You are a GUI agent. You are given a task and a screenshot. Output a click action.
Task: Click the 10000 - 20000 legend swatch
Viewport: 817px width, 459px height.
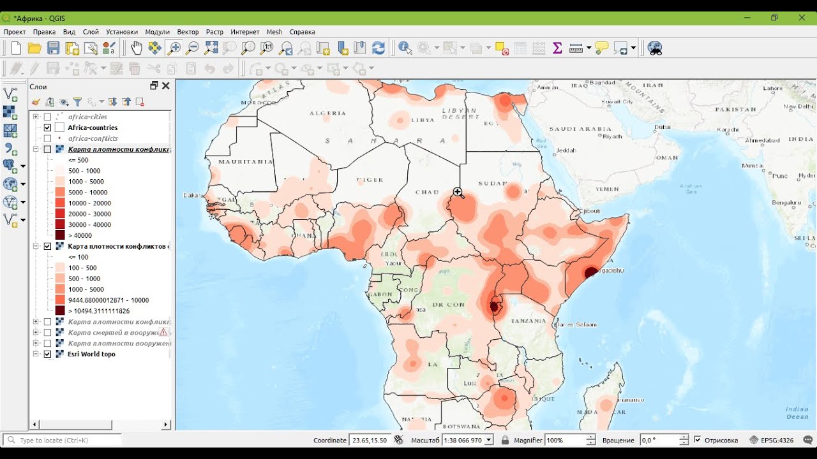59,203
